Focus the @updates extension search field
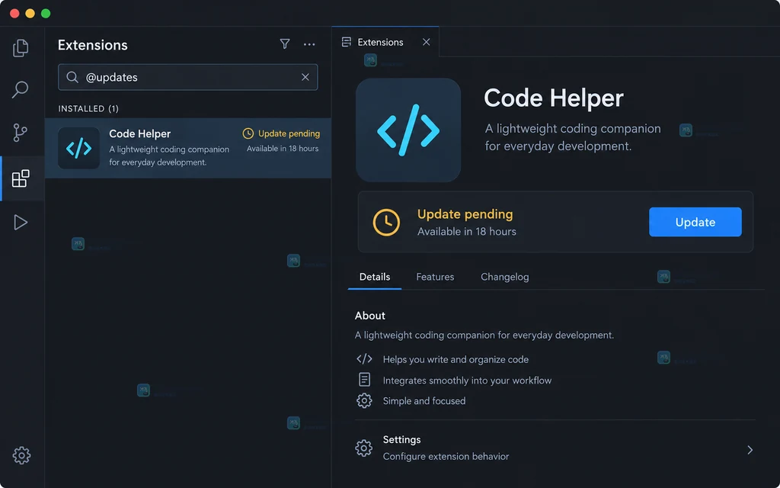 click(188, 77)
